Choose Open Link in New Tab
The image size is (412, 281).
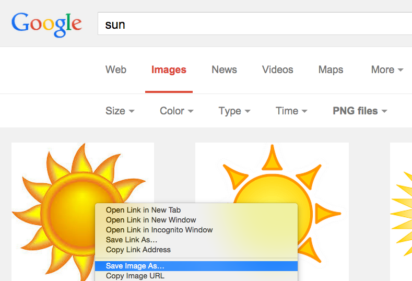click(143, 210)
